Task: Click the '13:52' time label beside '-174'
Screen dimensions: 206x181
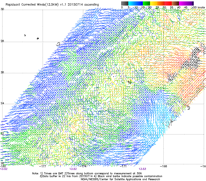Action: point(73,169)
